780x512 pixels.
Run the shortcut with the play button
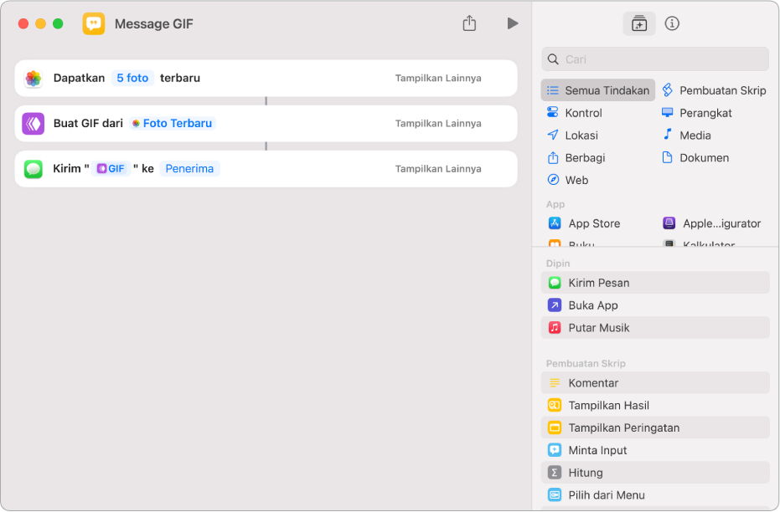click(x=513, y=23)
